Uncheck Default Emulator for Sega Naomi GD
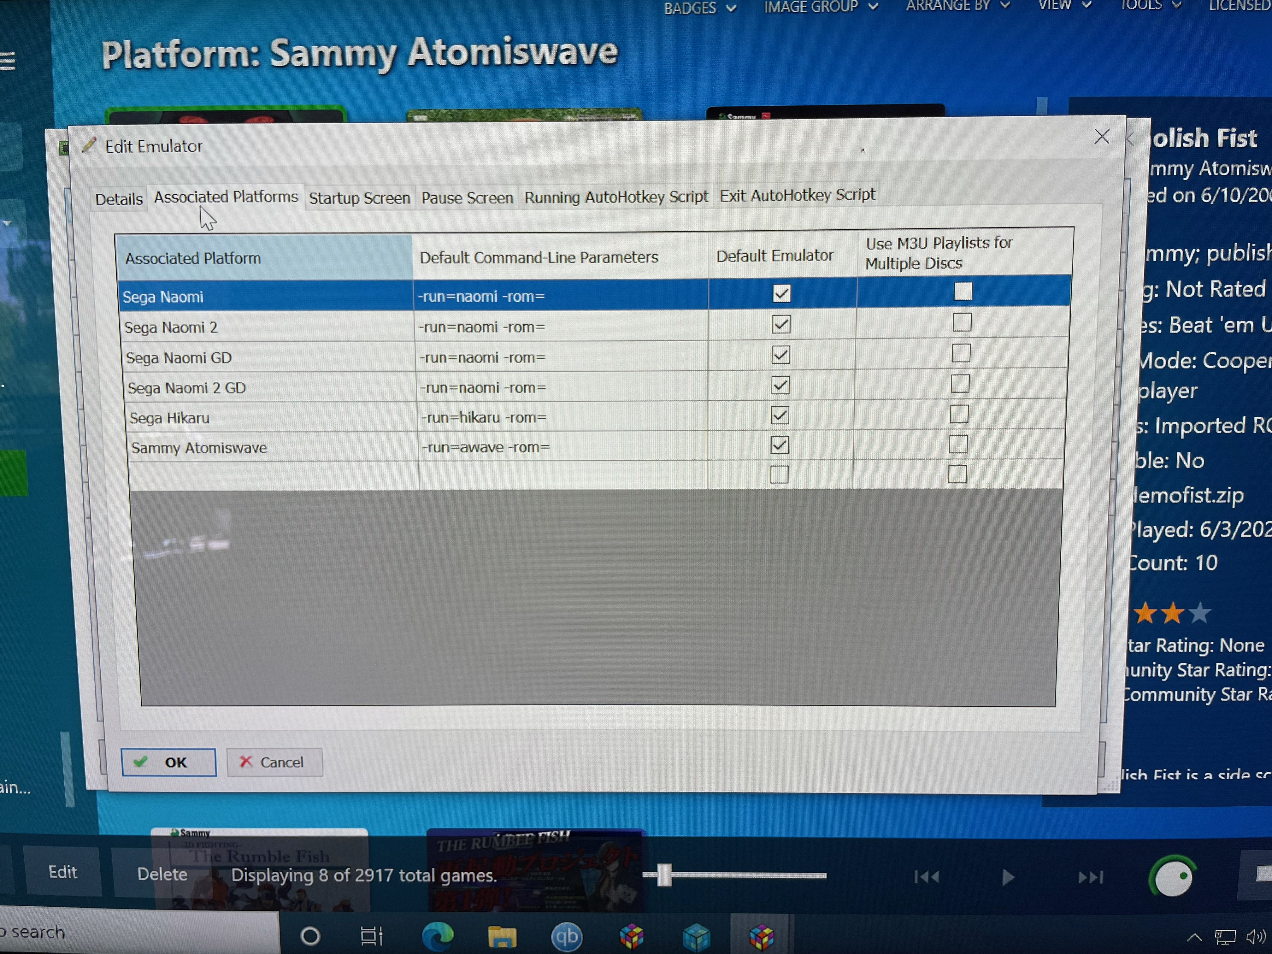 tap(780, 354)
